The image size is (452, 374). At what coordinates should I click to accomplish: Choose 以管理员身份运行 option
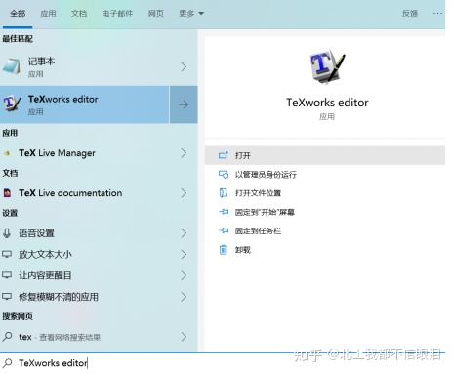[x=325, y=175]
